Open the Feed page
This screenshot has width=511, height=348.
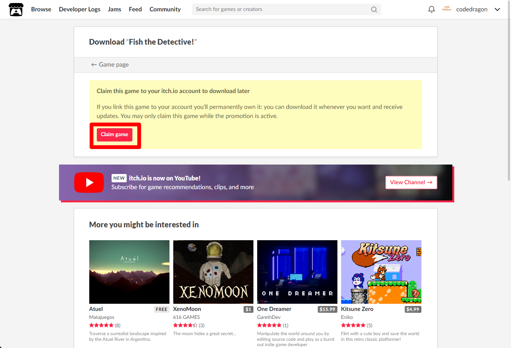(x=135, y=9)
